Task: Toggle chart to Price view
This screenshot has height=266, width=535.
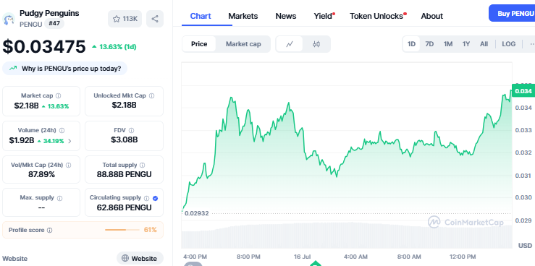Action: (x=199, y=44)
